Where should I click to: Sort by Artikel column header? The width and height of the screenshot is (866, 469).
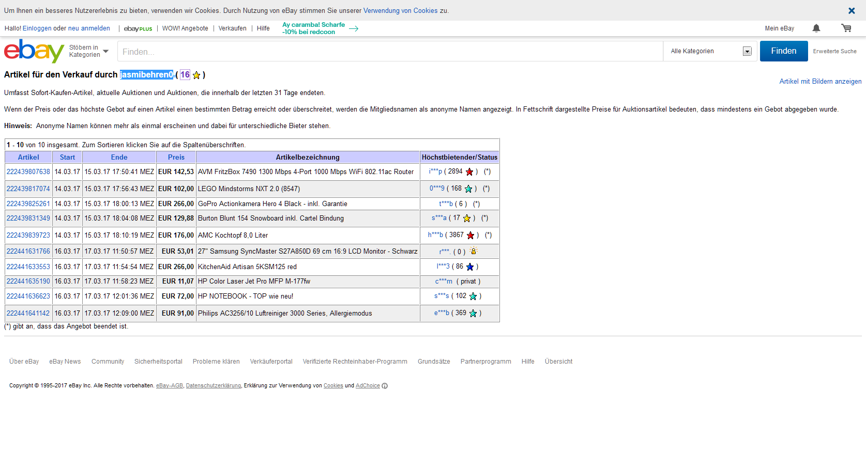28,157
